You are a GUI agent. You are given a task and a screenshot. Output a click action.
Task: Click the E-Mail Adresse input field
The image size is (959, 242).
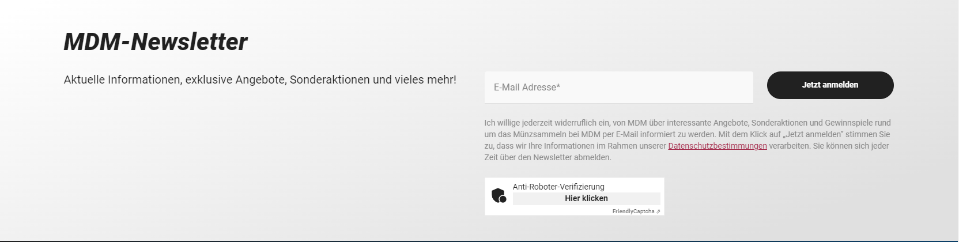pyautogui.click(x=618, y=88)
